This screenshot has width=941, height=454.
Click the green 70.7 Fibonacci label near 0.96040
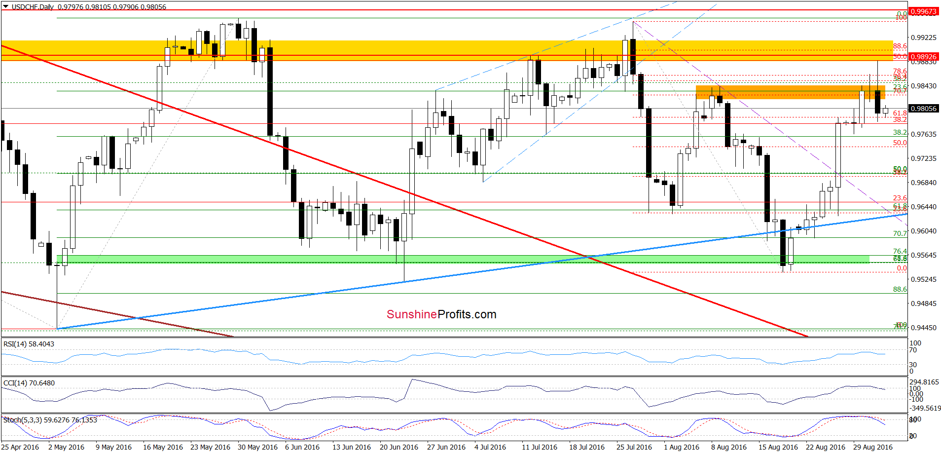900,233
